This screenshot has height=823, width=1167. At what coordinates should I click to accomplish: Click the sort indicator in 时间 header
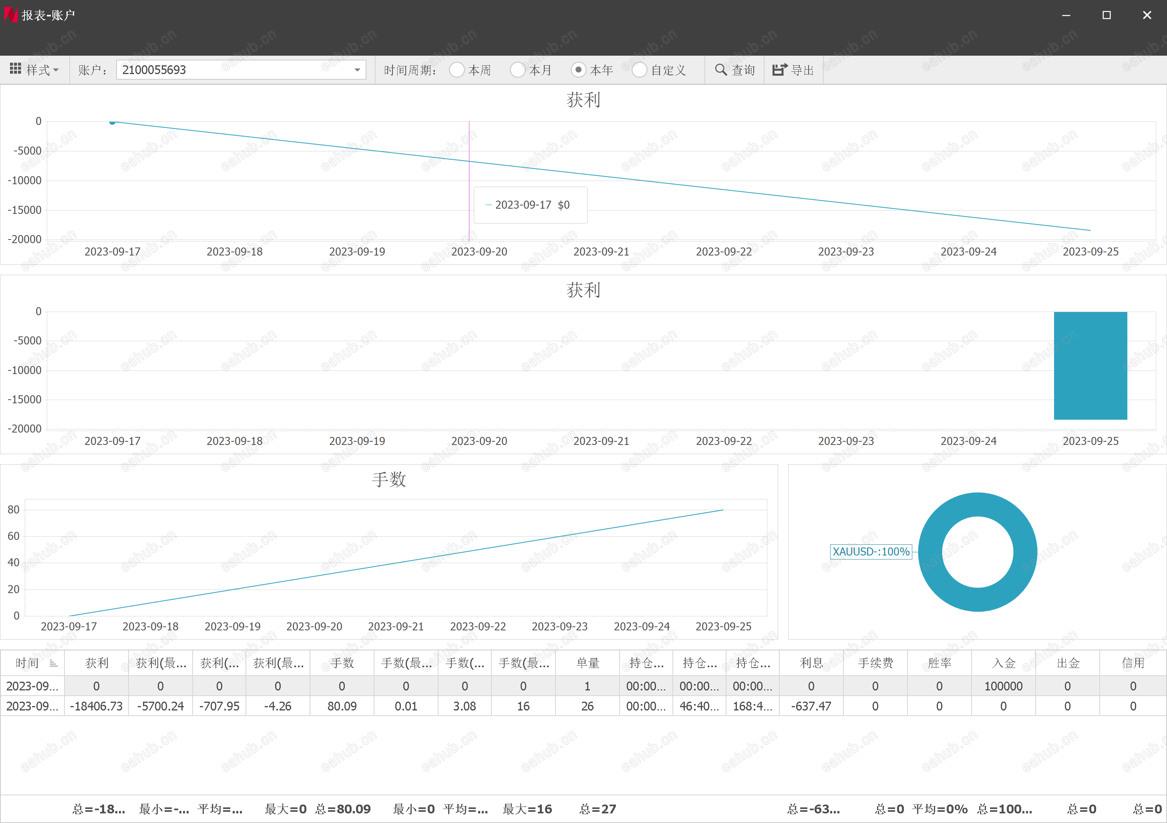click(x=53, y=663)
